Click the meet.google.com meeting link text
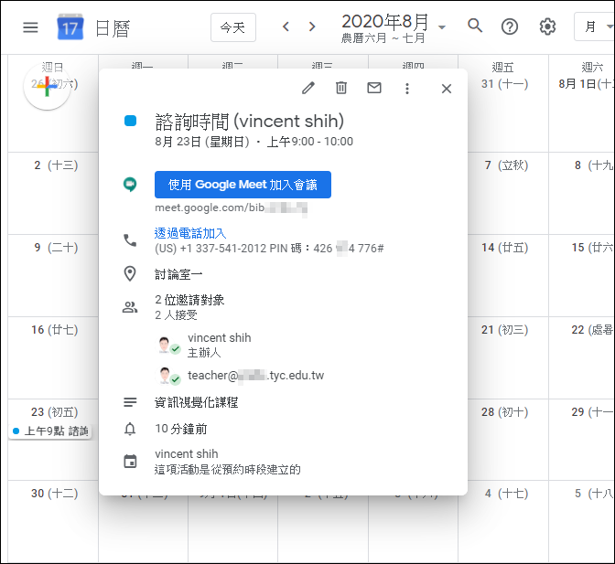Screen dimensions: 615x564 (x=231, y=208)
